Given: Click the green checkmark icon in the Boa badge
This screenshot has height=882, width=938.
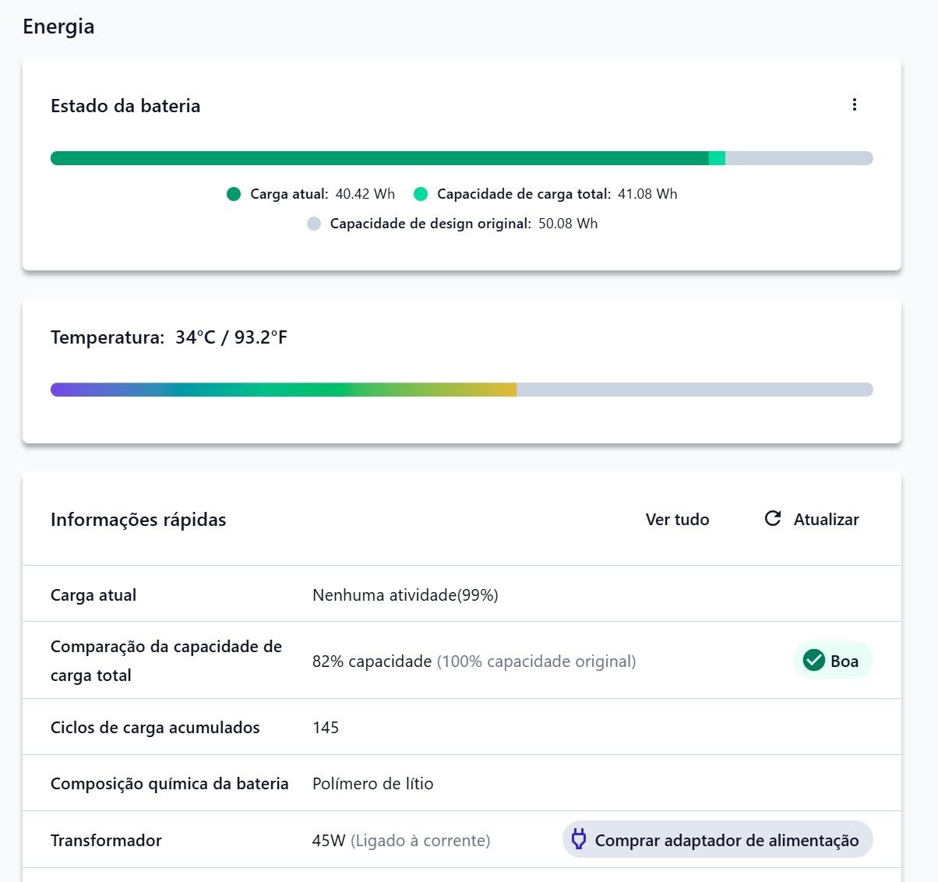Looking at the screenshot, I should [x=814, y=661].
